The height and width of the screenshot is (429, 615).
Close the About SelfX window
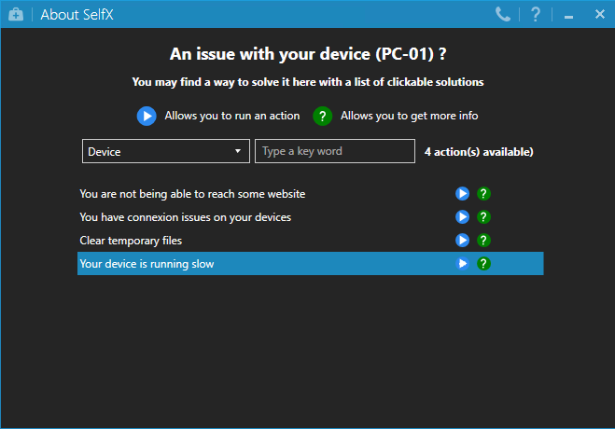(x=598, y=14)
